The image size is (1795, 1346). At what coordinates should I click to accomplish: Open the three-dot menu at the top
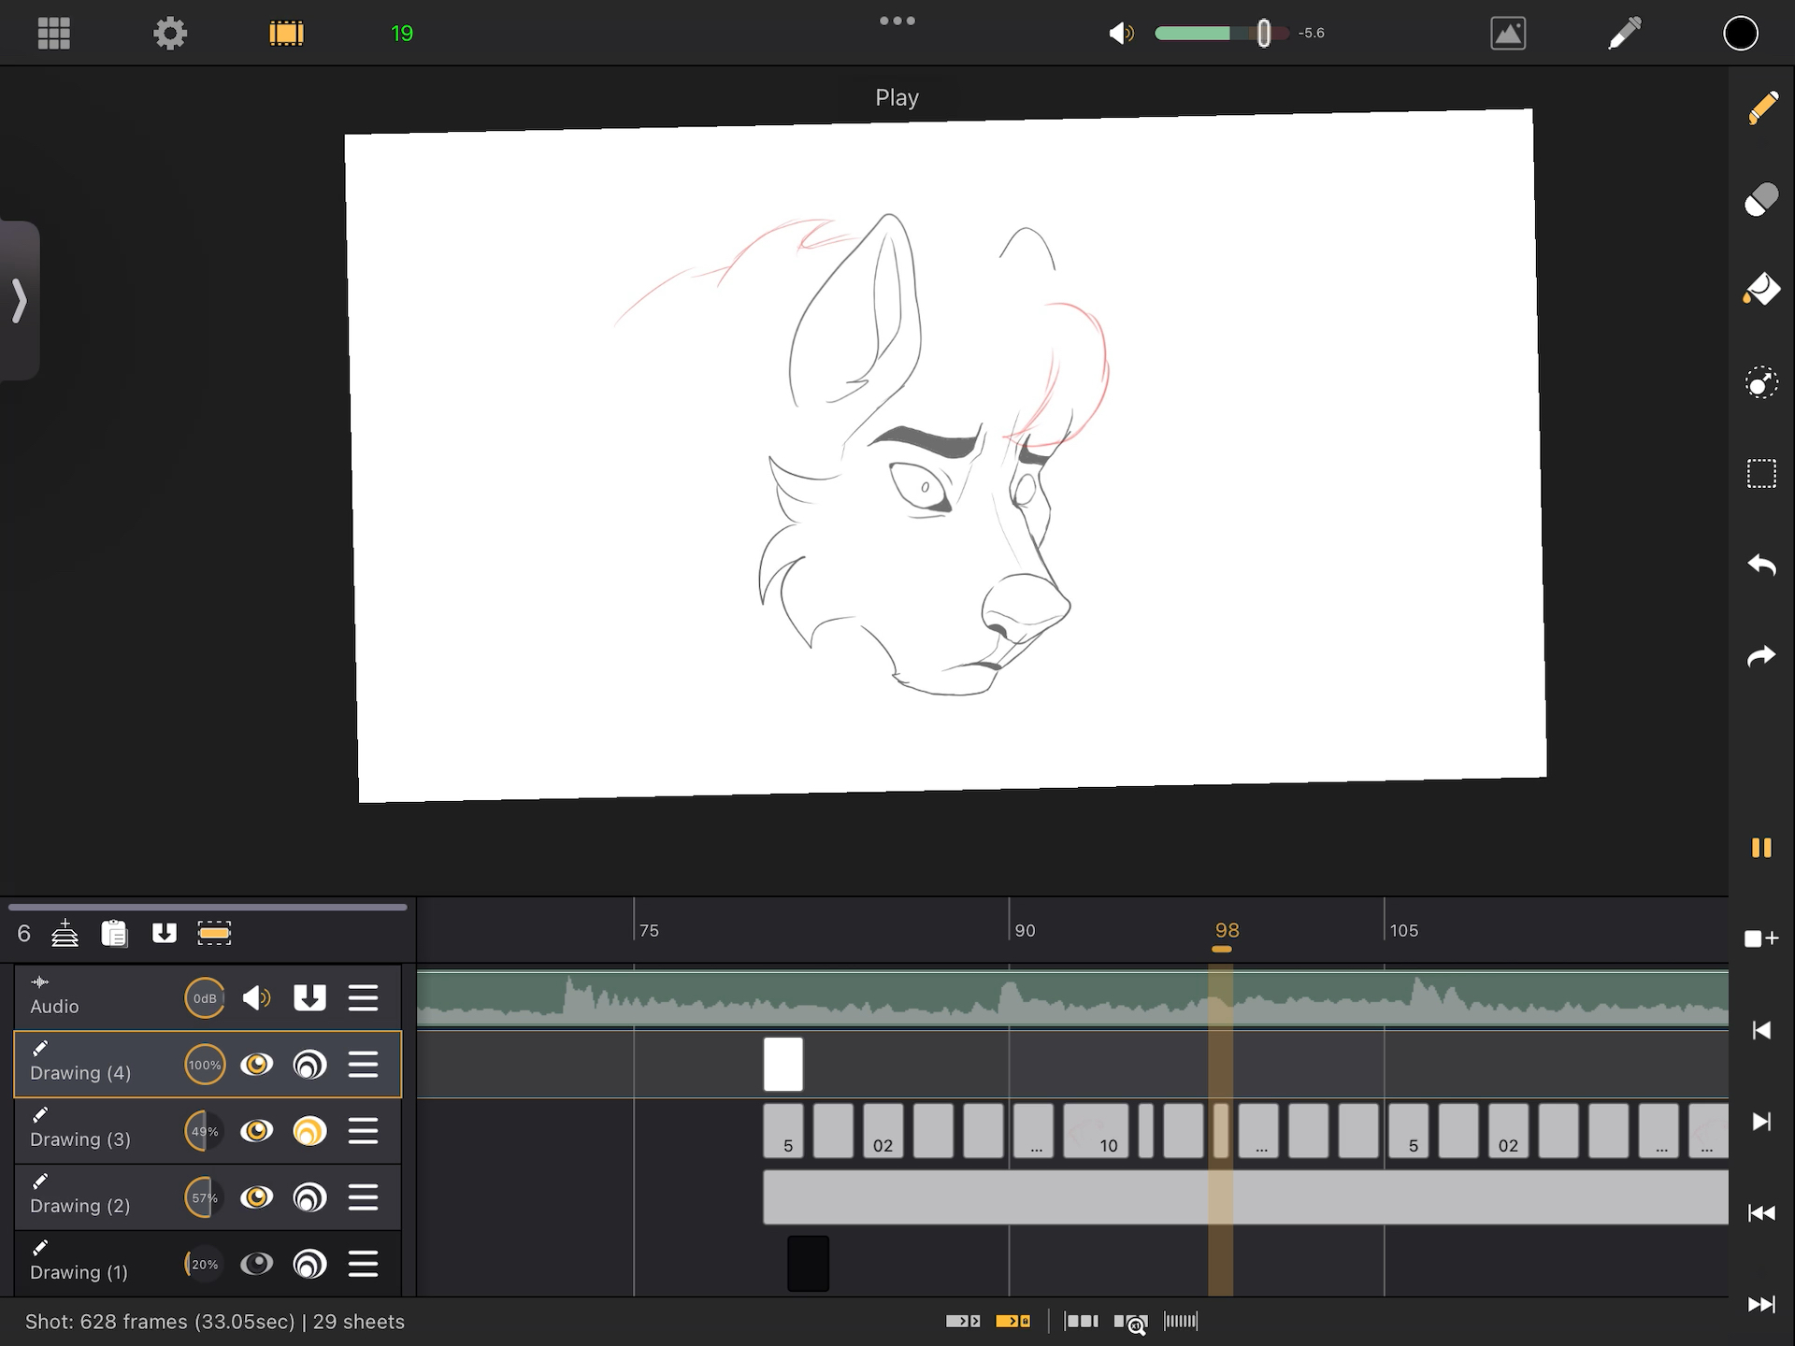coord(897,21)
